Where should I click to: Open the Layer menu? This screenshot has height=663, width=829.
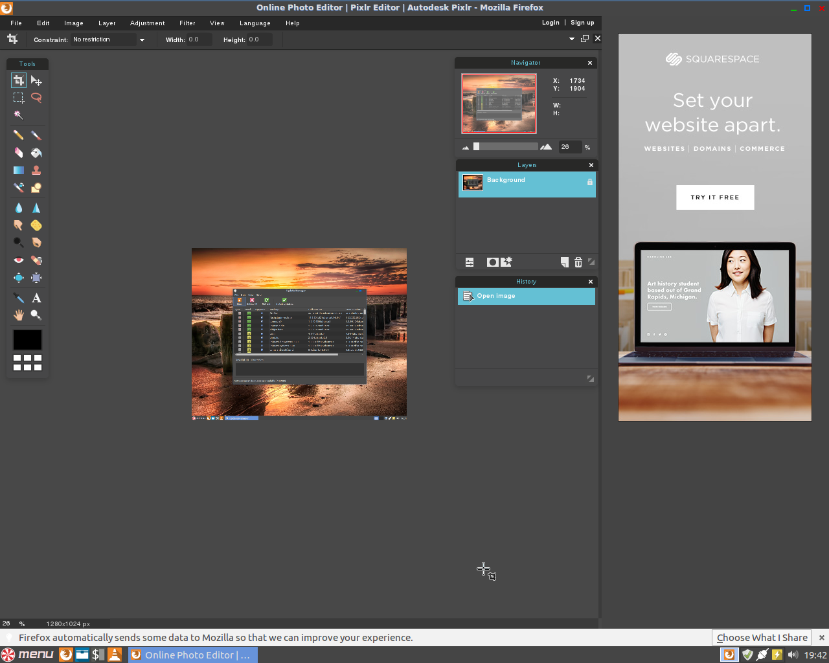click(x=107, y=23)
